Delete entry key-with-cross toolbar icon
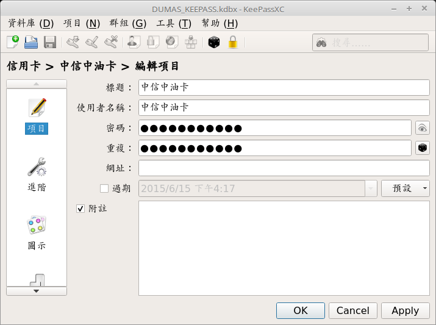This screenshot has width=436, height=325. [111, 42]
